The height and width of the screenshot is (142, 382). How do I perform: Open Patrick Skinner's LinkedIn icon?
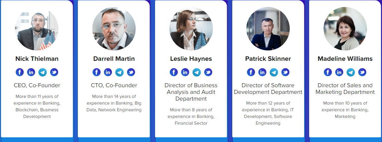click(262, 72)
